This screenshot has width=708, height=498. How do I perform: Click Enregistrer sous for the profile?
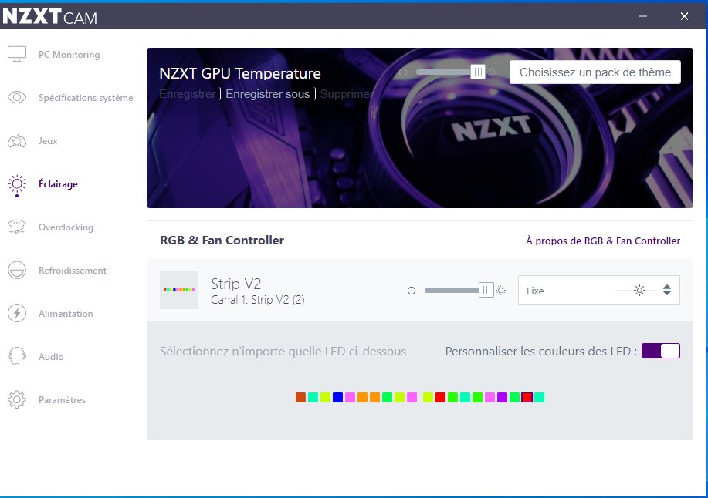(x=267, y=94)
